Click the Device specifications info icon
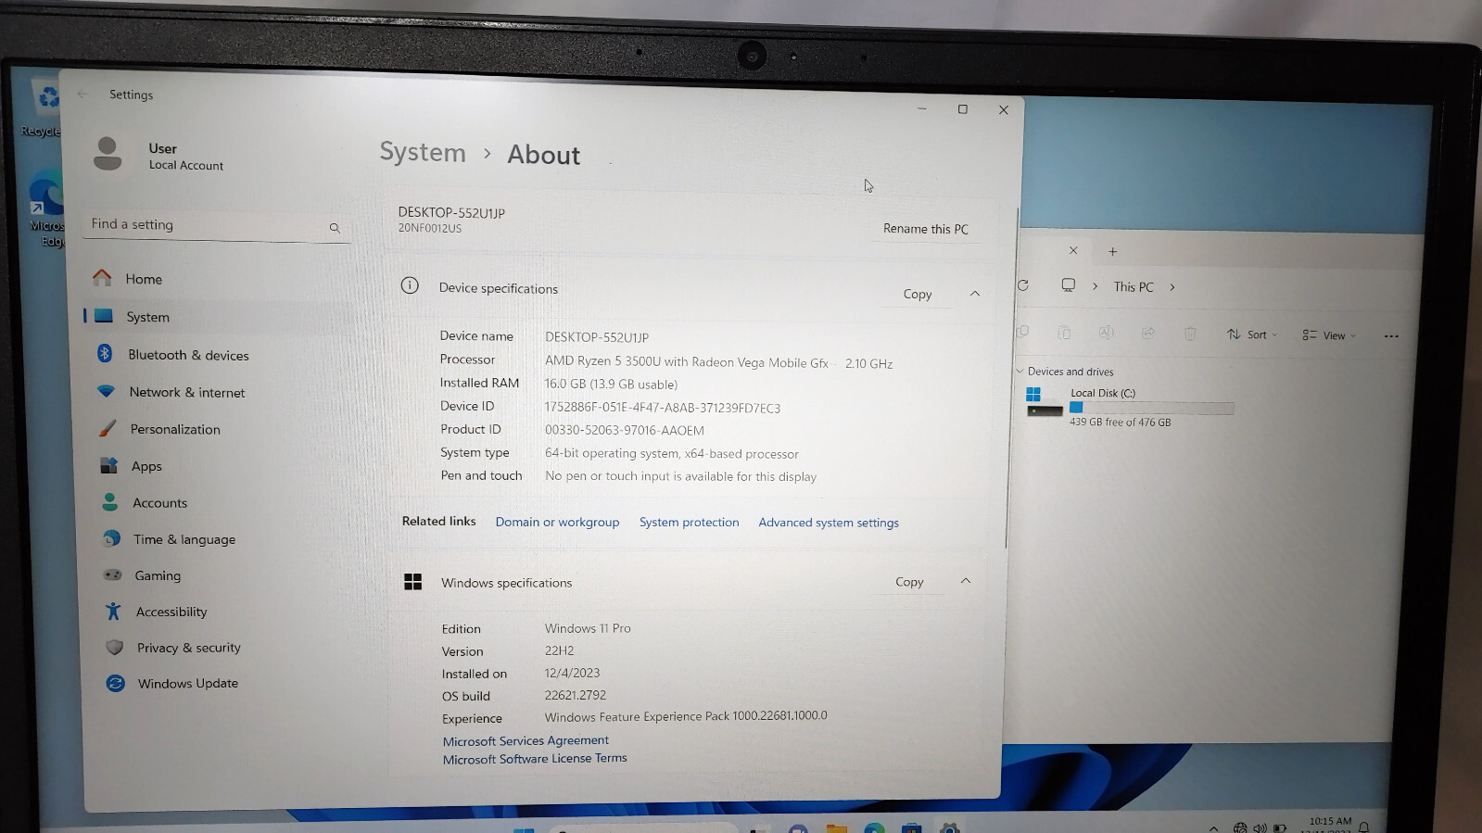Viewport: 1482px width, 833px height. point(410,285)
